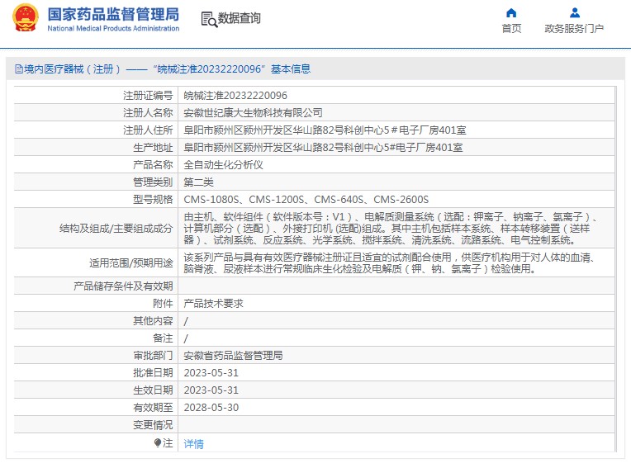Screen dimensions: 631x468
Task: Click the 型号规格 value CMS-1080S row
Action: point(306,200)
